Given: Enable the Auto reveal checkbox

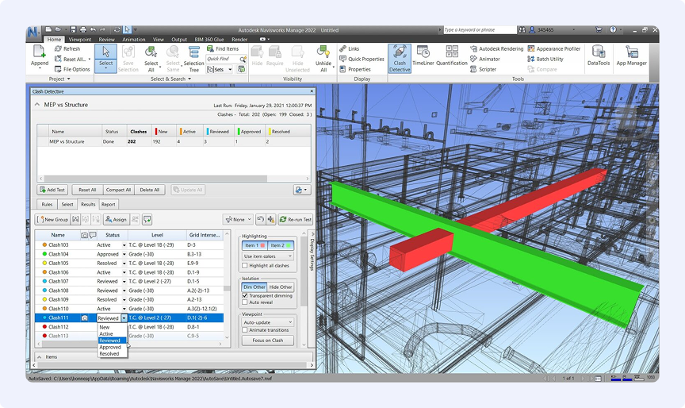Looking at the screenshot, I should point(244,302).
